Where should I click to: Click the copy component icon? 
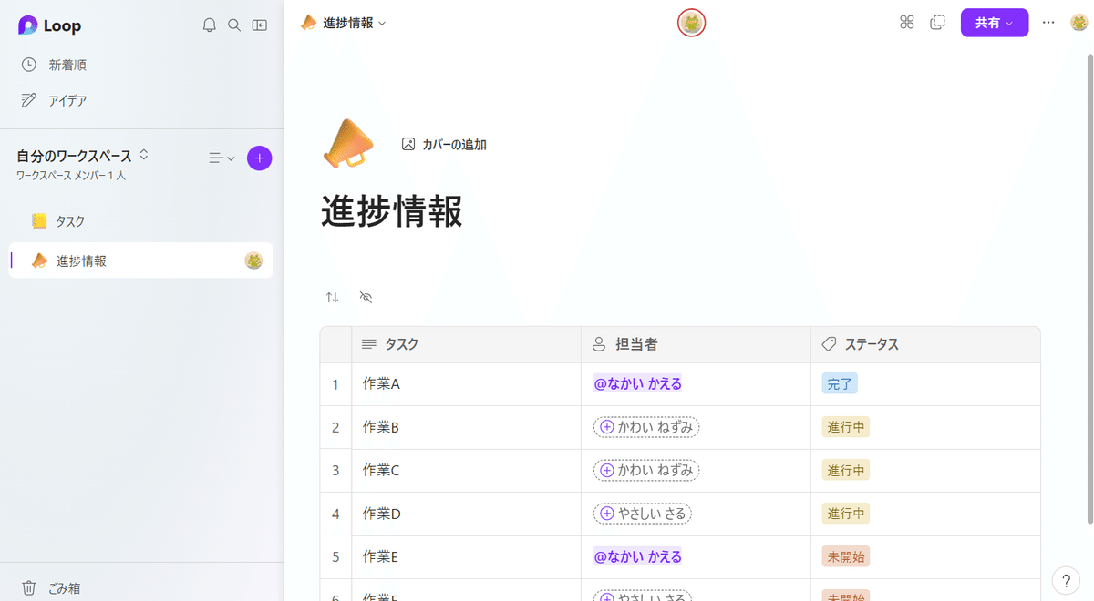[x=937, y=23]
